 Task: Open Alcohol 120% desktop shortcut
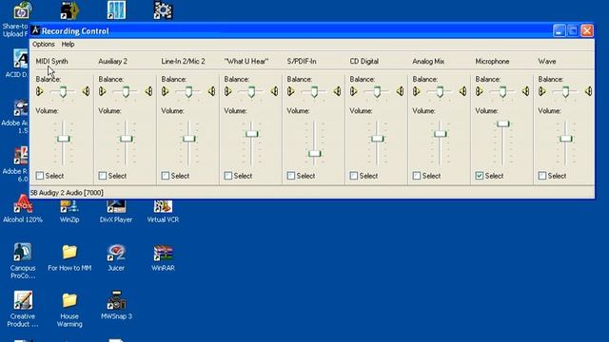coord(23,209)
